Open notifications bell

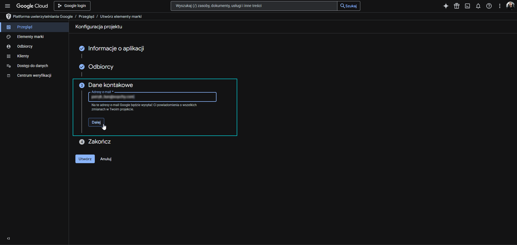478,6
